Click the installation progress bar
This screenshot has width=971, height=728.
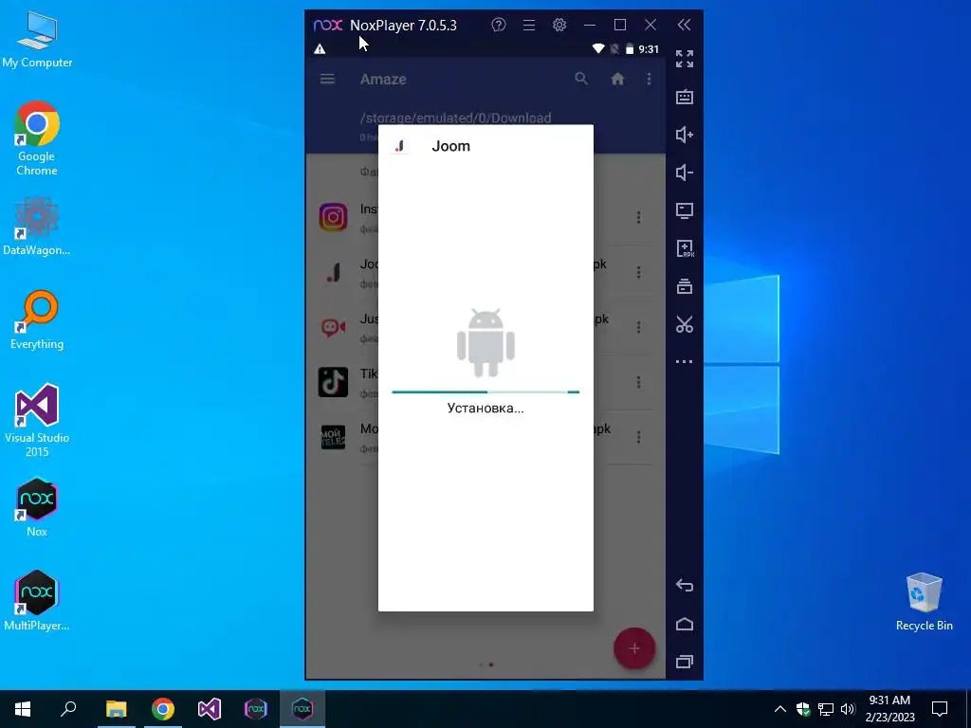click(485, 391)
